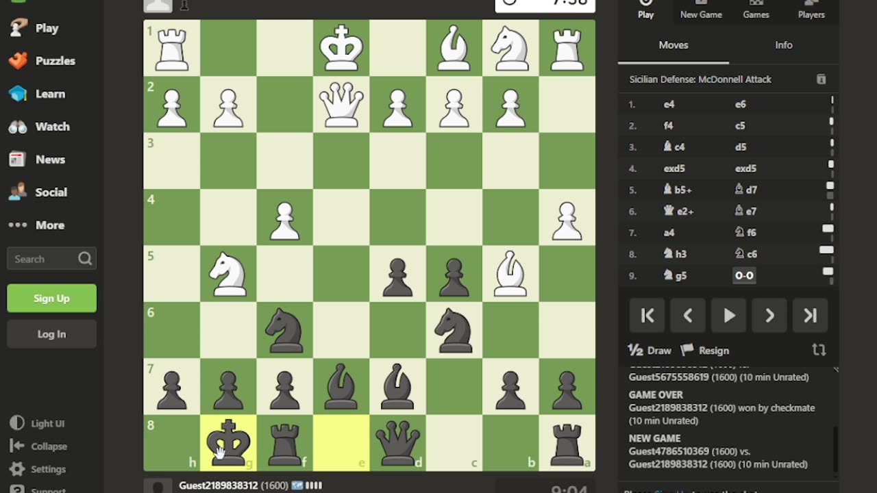Open the New Game tab
877x493 pixels.
coord(701,10)
